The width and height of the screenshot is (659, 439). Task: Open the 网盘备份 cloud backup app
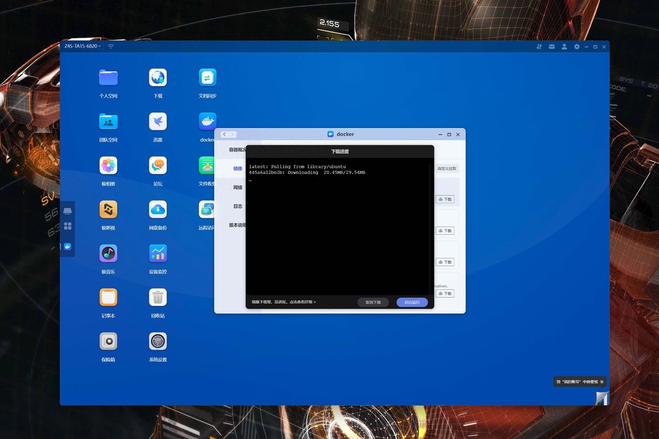click(x=158, y=209)
